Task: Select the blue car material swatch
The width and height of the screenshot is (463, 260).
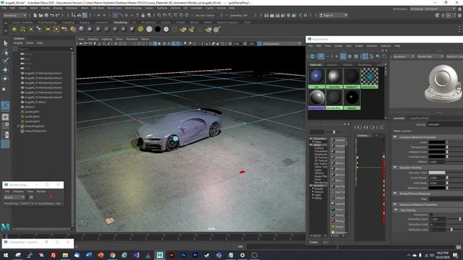Action: coord(317,78)
